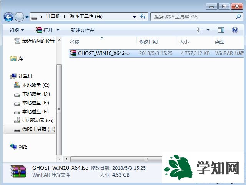Viewport: 246px width, 185px height.
Task: Open the file with 打开 button
Action: (44, 30)
